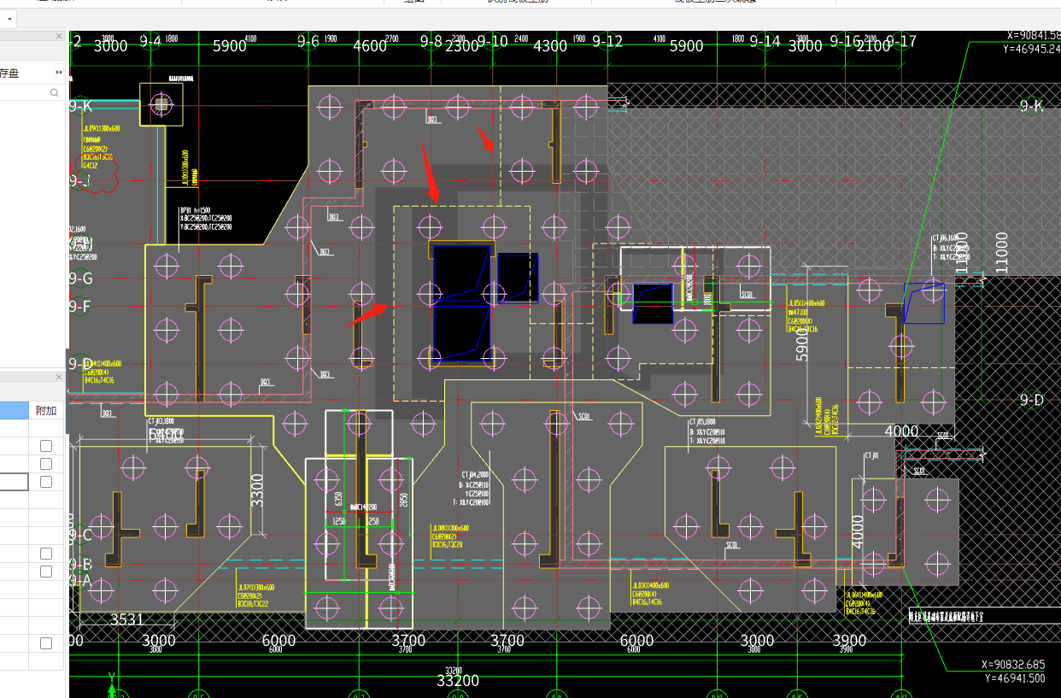Click the 附加 column header
Image resolution: width=1061 pixels, height=698 pixels.
point(46,411)
